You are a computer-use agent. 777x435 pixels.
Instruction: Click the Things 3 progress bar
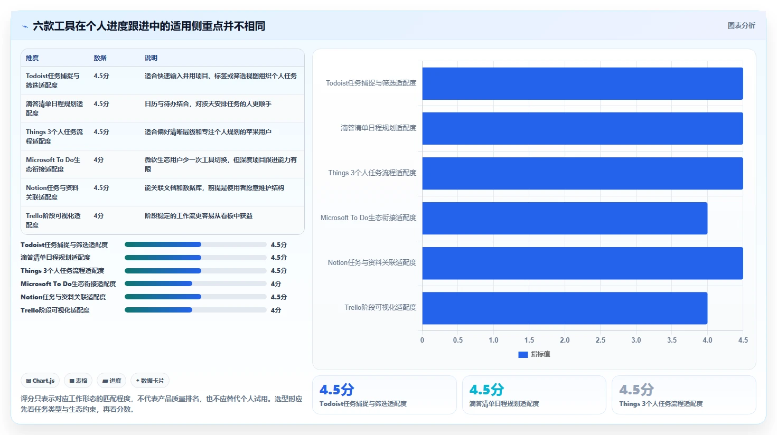point(195,271)
